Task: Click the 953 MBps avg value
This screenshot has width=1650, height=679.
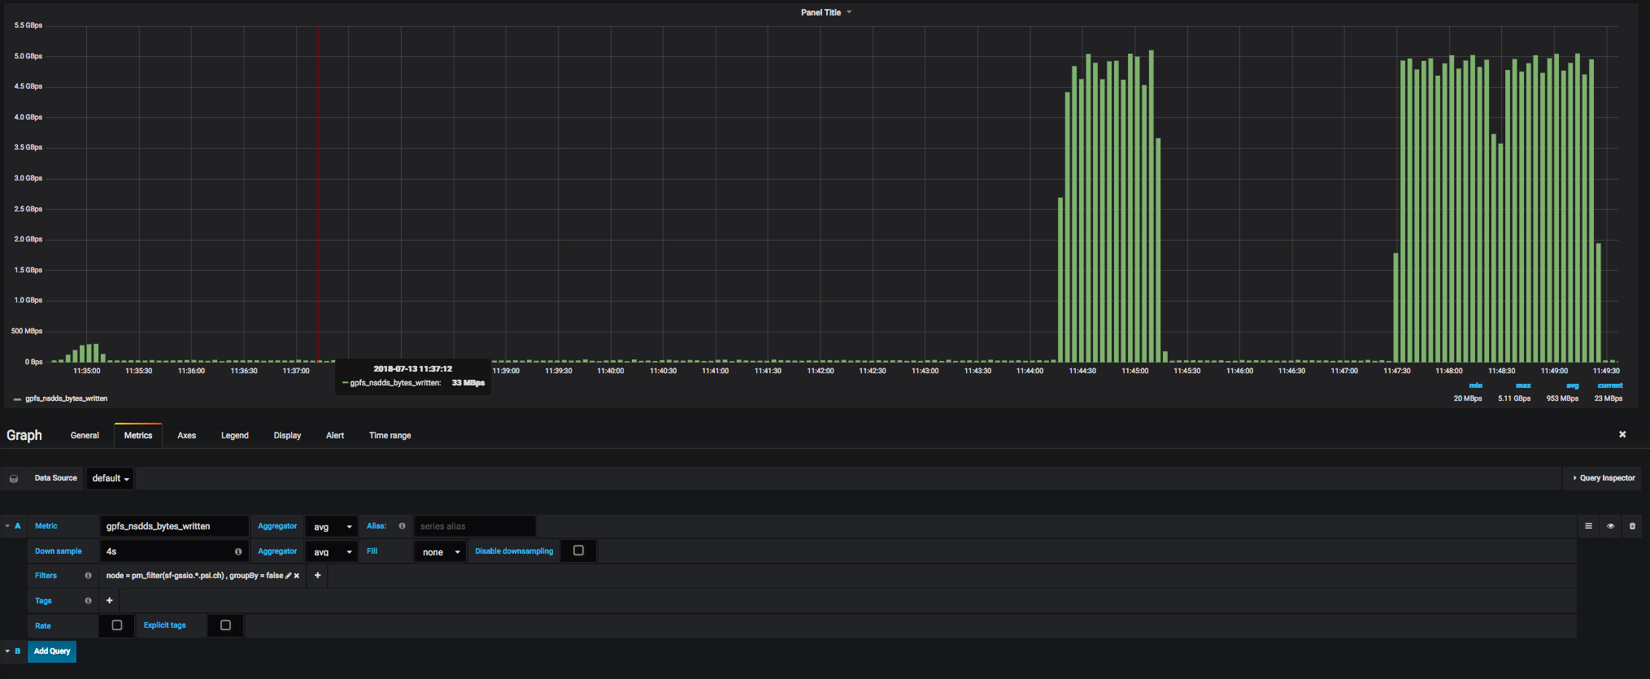Action: [1562, 398]
